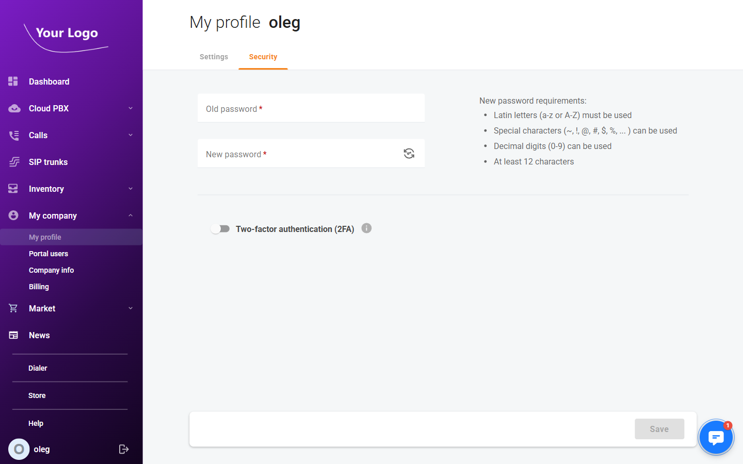Enable Two-factor authentication toggle
Image resolution: width=743 pixels, height=464 pixels.
point(220,228)
